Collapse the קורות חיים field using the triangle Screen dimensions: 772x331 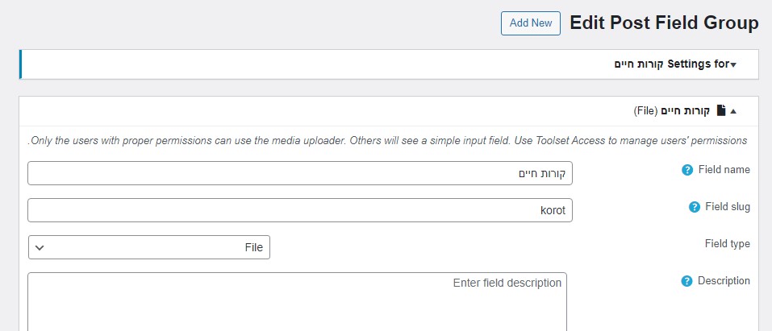[x=733, y=111]
